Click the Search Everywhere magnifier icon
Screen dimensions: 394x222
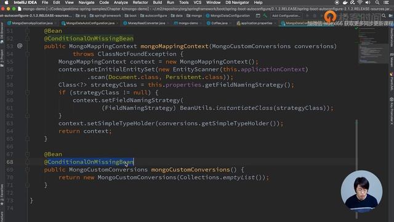pos(384,15)
